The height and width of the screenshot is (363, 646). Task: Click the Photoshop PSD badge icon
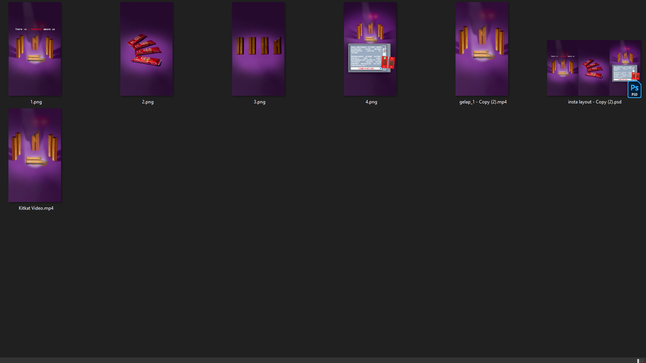[634, 89]
